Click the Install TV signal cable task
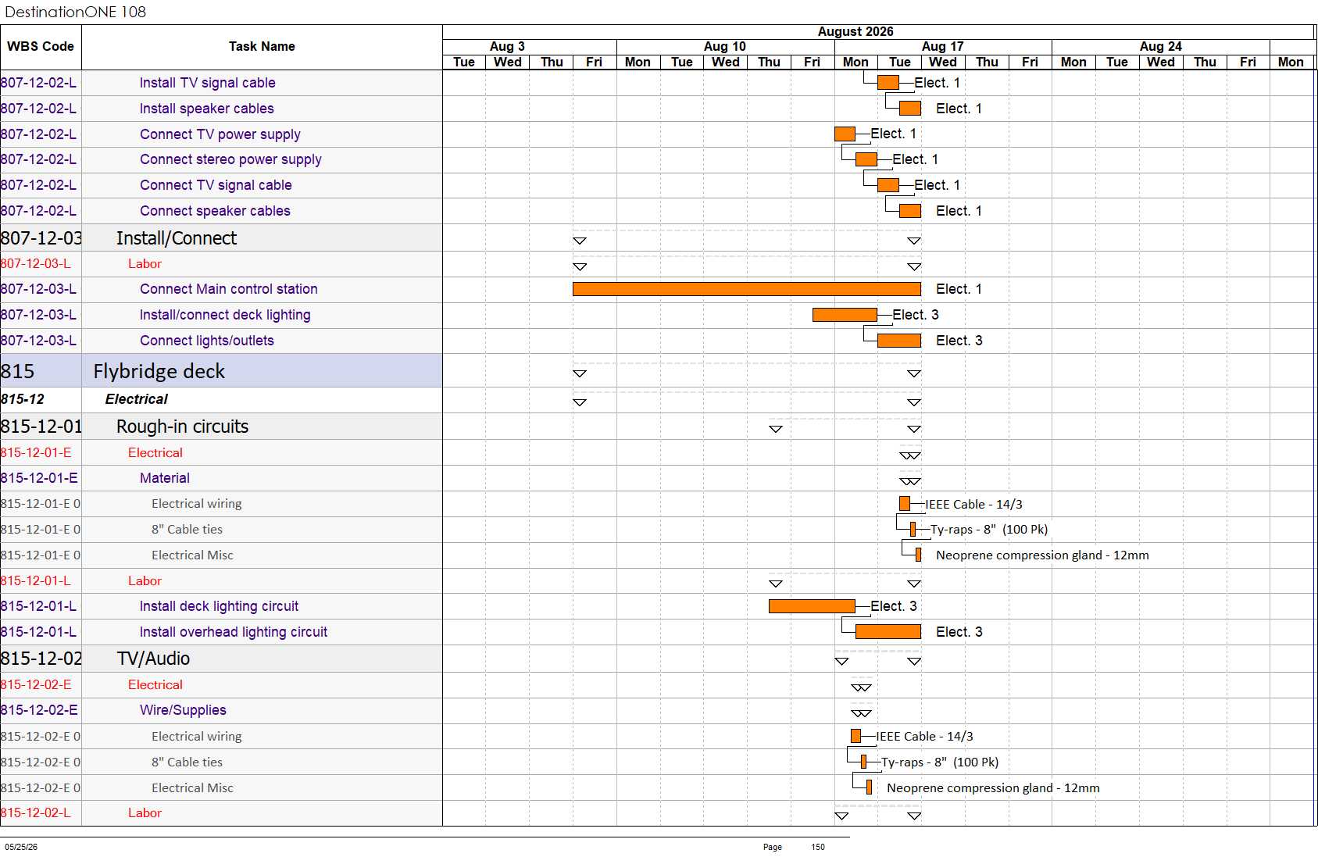The height and width of the screenshot is (857, 1318). (x=207, y=83)
